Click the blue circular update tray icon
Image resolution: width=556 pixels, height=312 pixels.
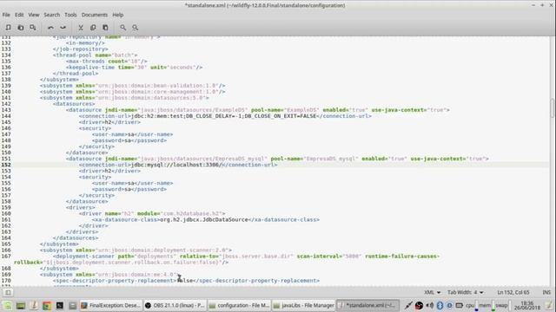(x=449, y=305)
